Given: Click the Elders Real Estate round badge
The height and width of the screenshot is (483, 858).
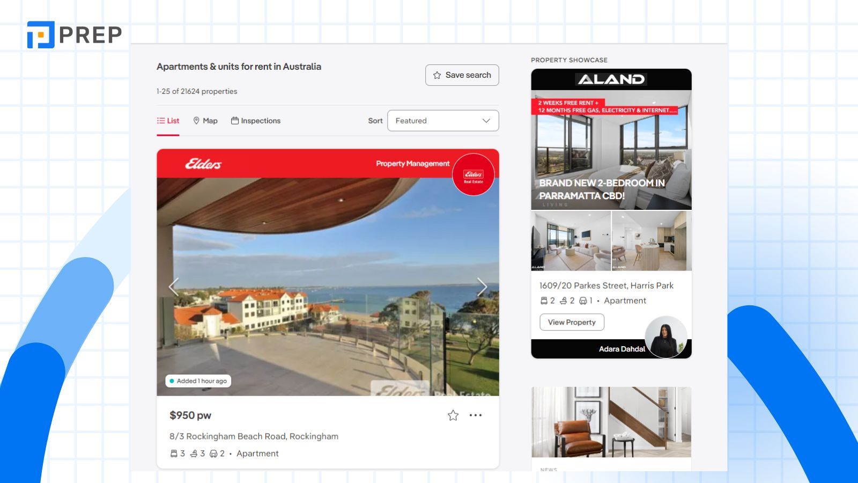Looking at the screenshot, I should coord(473,174).
